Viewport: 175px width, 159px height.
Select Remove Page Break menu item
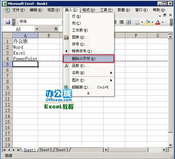tap(88, 59)
